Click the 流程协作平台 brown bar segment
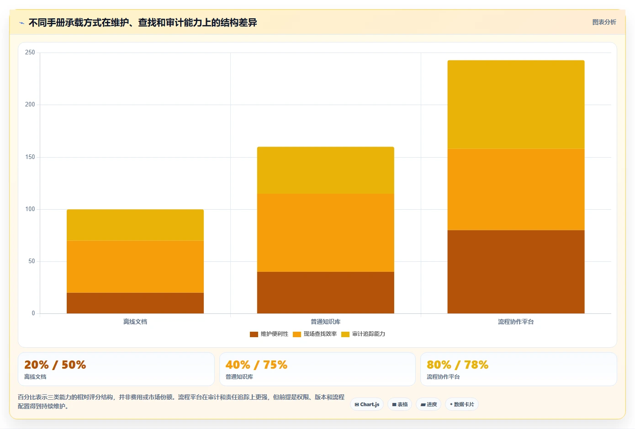 (516, 272)
